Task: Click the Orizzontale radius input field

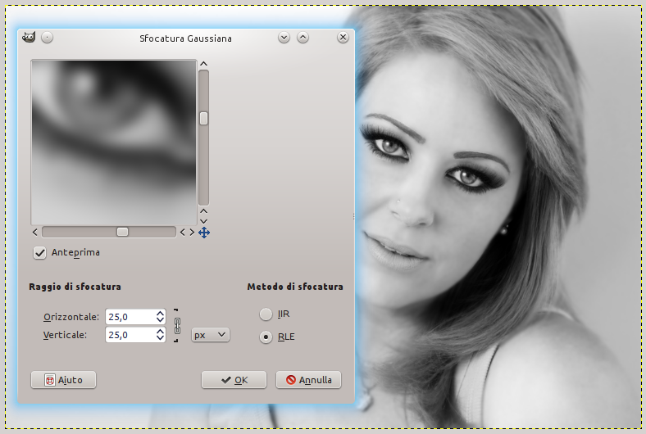Action: point(130,317)
